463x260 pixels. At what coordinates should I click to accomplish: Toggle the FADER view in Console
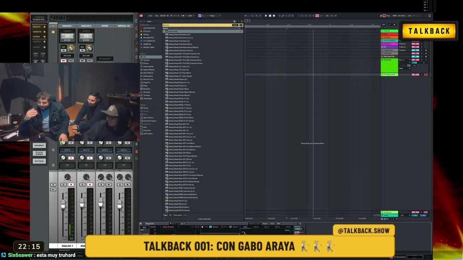(38, 47)
